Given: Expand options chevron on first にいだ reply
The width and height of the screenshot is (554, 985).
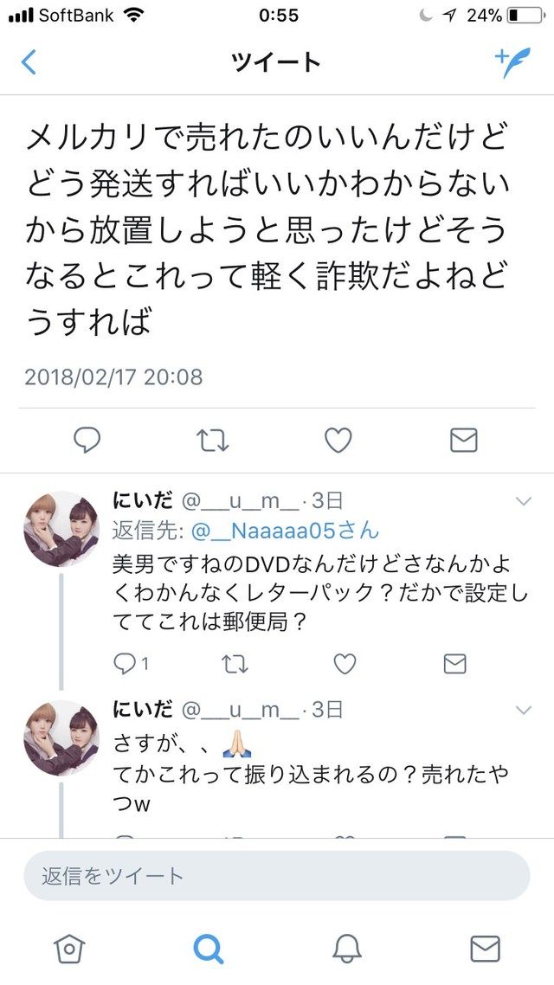Looking at the screenshot, I should point(523,500).
